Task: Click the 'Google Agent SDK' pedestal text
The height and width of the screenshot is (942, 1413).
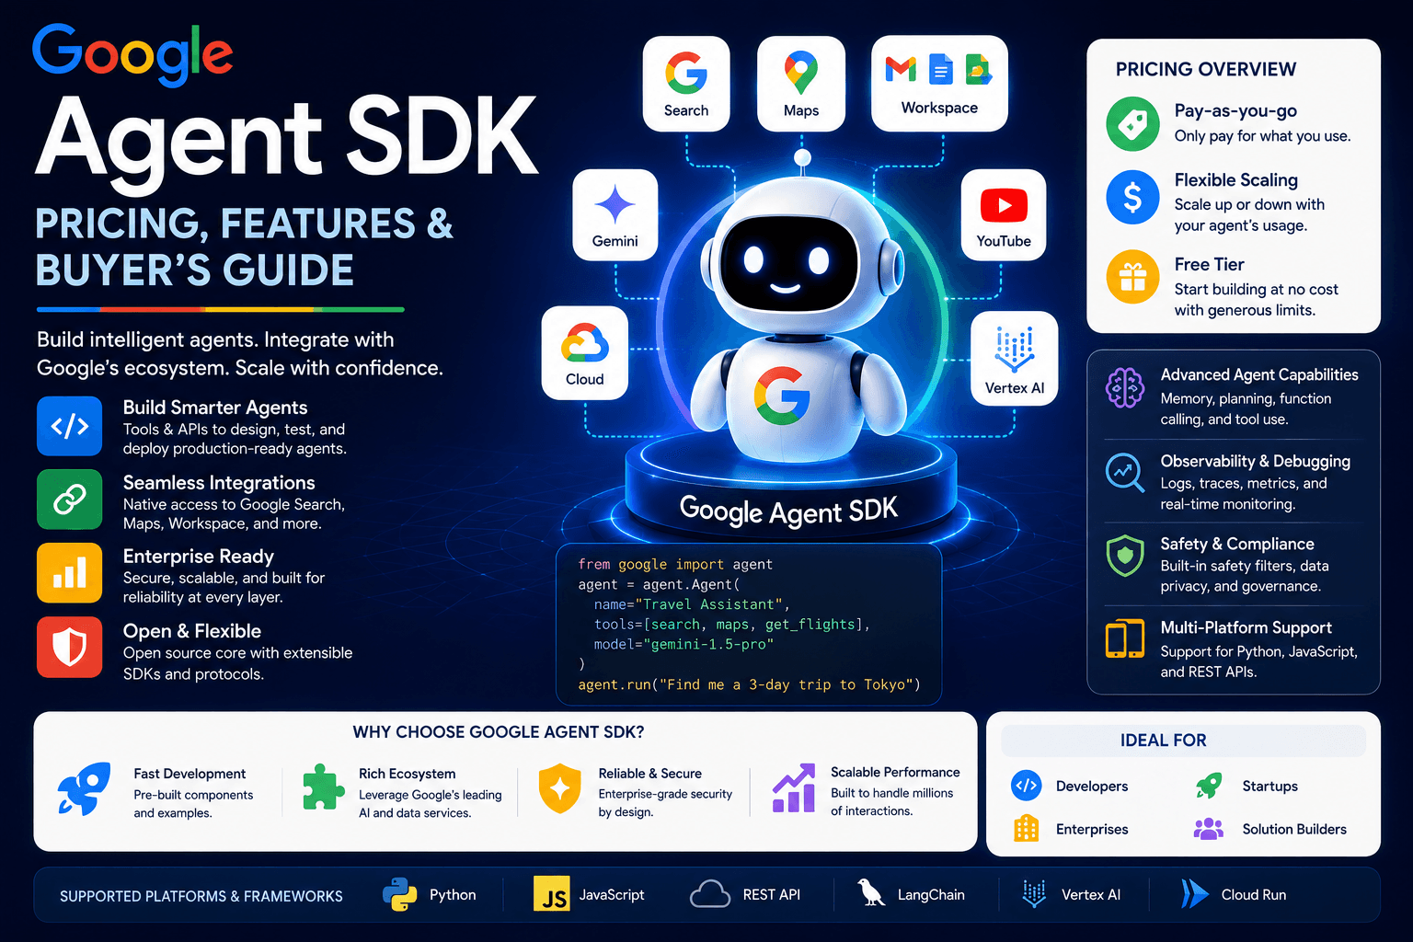Action: tap(788, 511)
